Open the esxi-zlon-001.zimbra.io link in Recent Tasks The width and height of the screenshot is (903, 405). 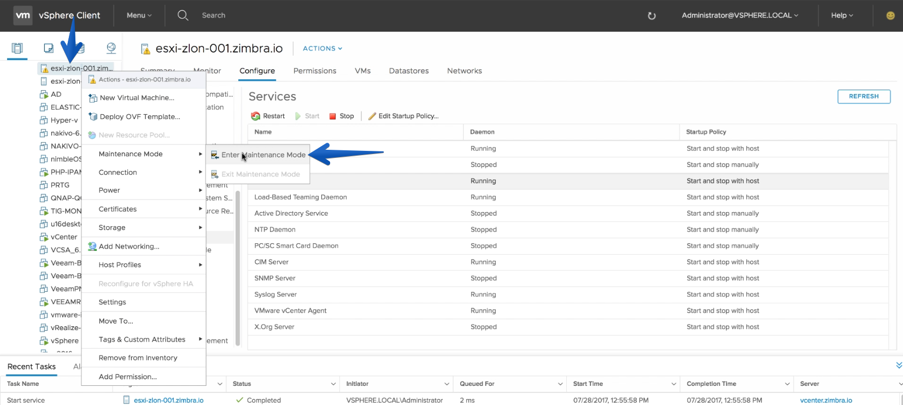click(168, 401)
